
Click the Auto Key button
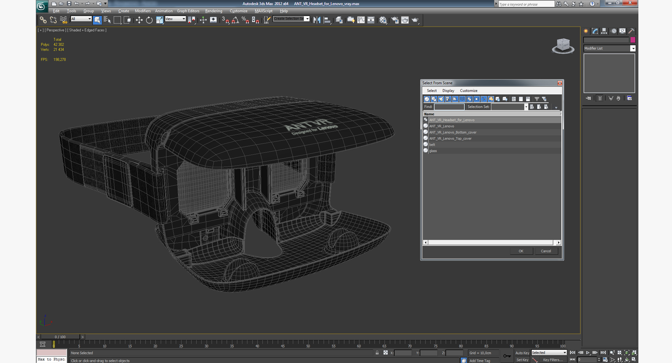(522, 353)
